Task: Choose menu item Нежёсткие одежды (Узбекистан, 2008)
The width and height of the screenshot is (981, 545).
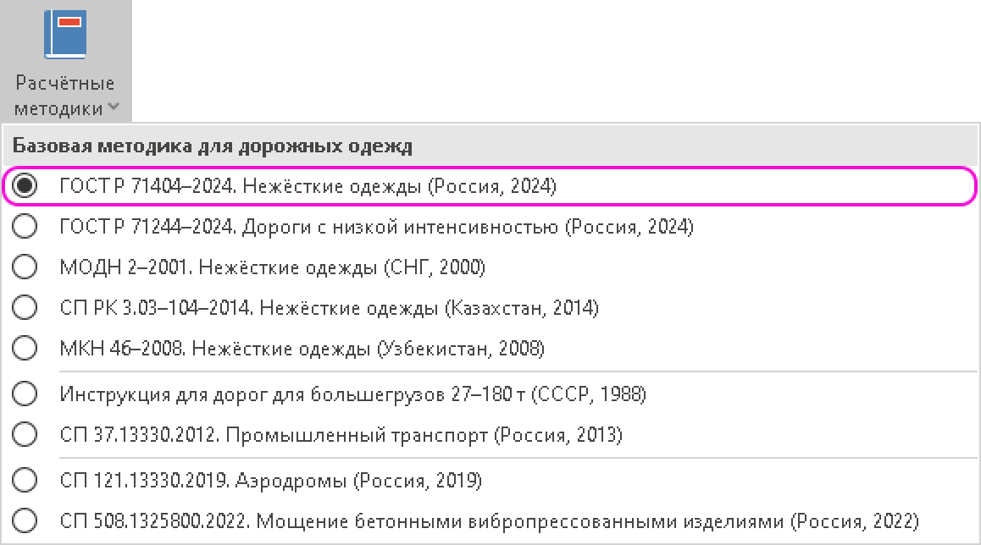Action: pyautogui.click(x=490, y=348)
